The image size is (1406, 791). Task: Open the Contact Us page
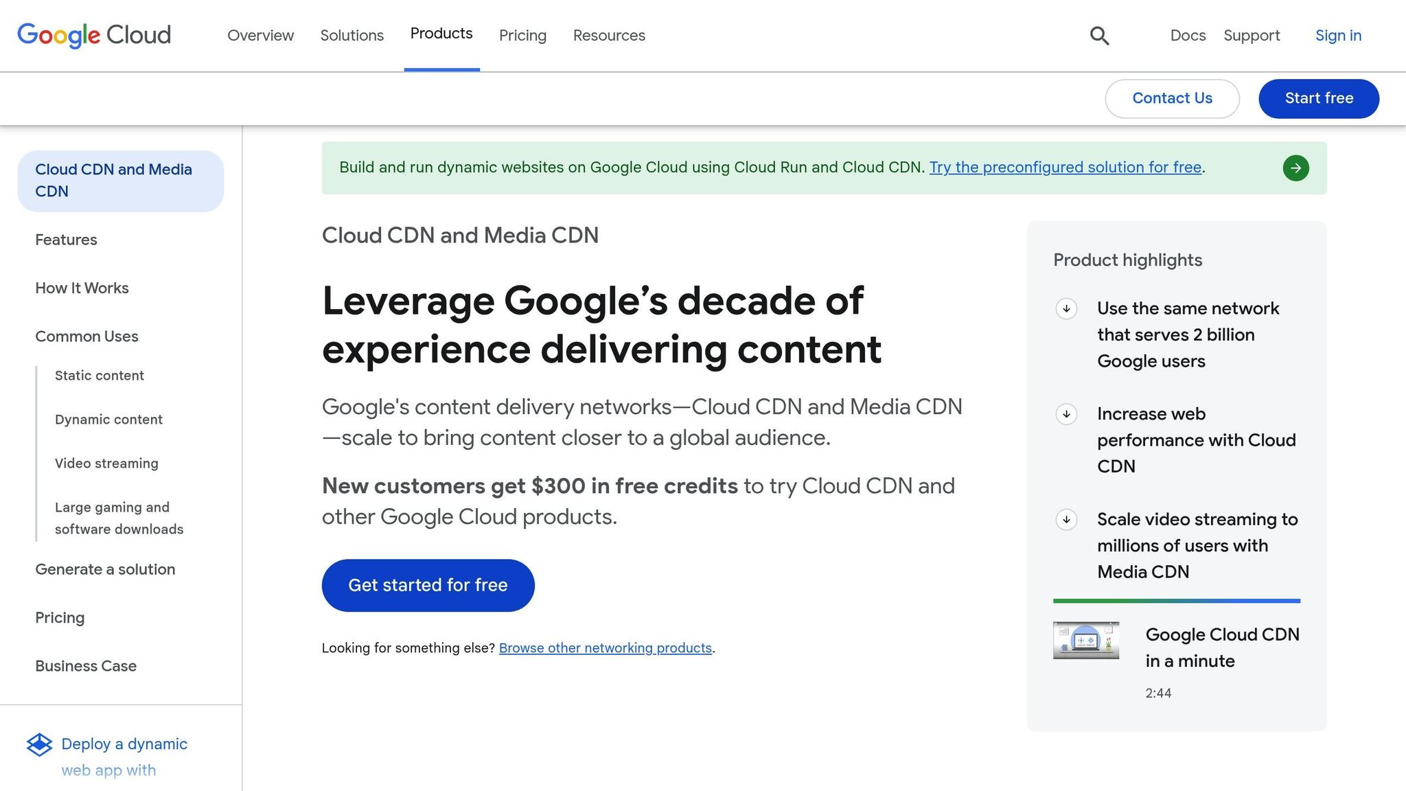click(1172, 98)
